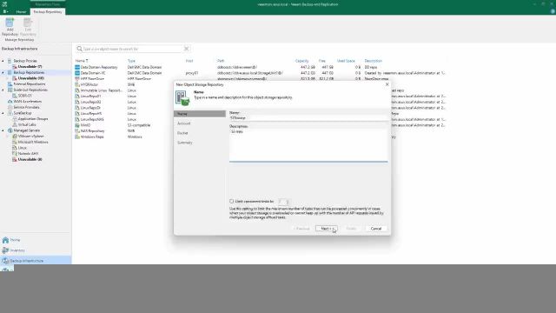Click the MinIO repository row icon

[x=77, y=125]
